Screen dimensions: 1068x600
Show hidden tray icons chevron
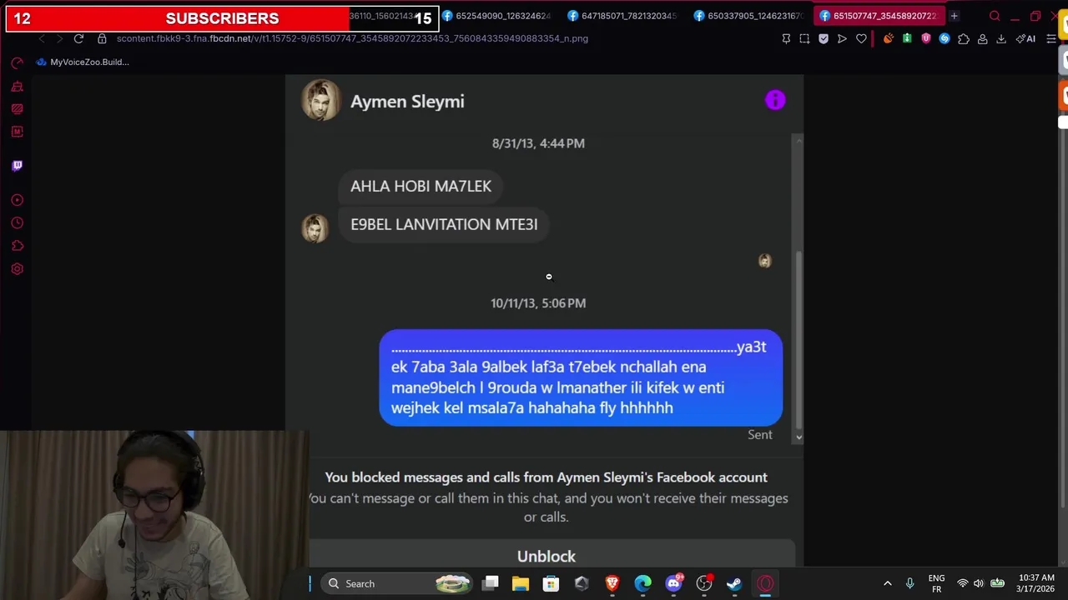(x=887, y=583)
